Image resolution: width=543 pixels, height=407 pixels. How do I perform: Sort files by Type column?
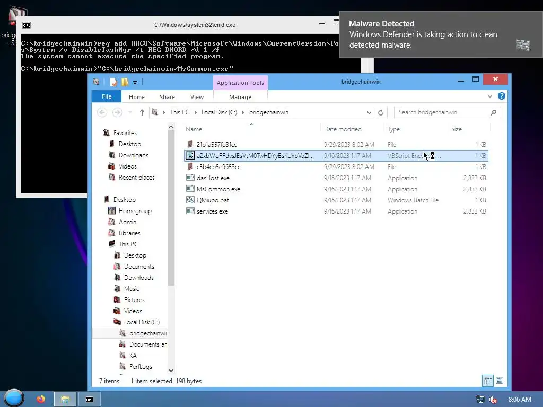(x=393, y=129)
